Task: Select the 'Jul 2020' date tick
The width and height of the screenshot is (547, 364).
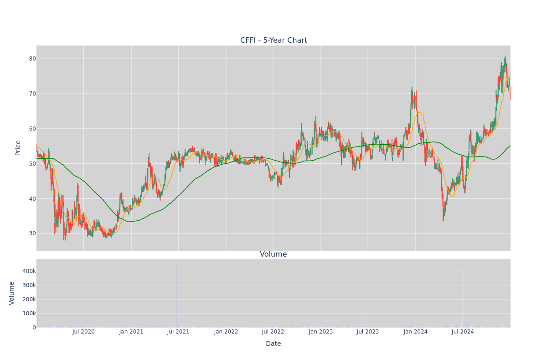Action: click(83, 332)
